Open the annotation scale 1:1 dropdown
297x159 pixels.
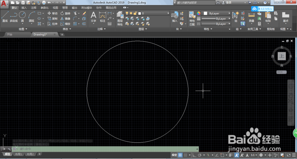(254, 155)
